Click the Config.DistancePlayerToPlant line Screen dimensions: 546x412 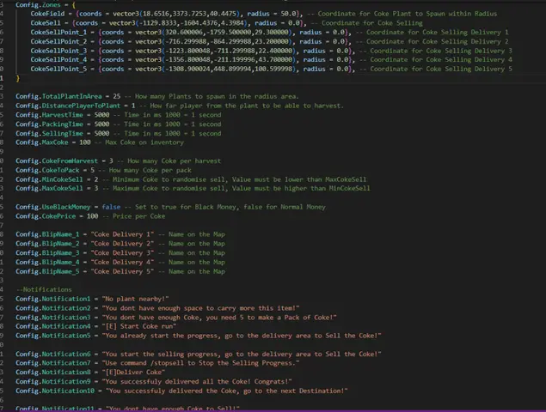tap(180, 106)
